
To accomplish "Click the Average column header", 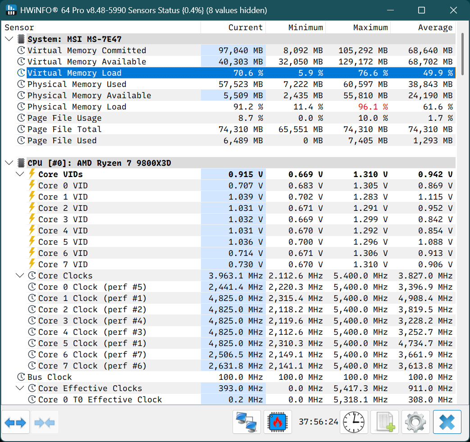I will (x=423, y=27).
